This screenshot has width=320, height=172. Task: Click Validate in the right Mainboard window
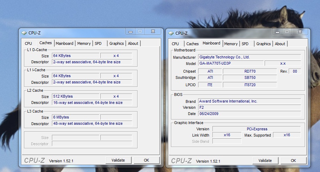pos(265,161)
